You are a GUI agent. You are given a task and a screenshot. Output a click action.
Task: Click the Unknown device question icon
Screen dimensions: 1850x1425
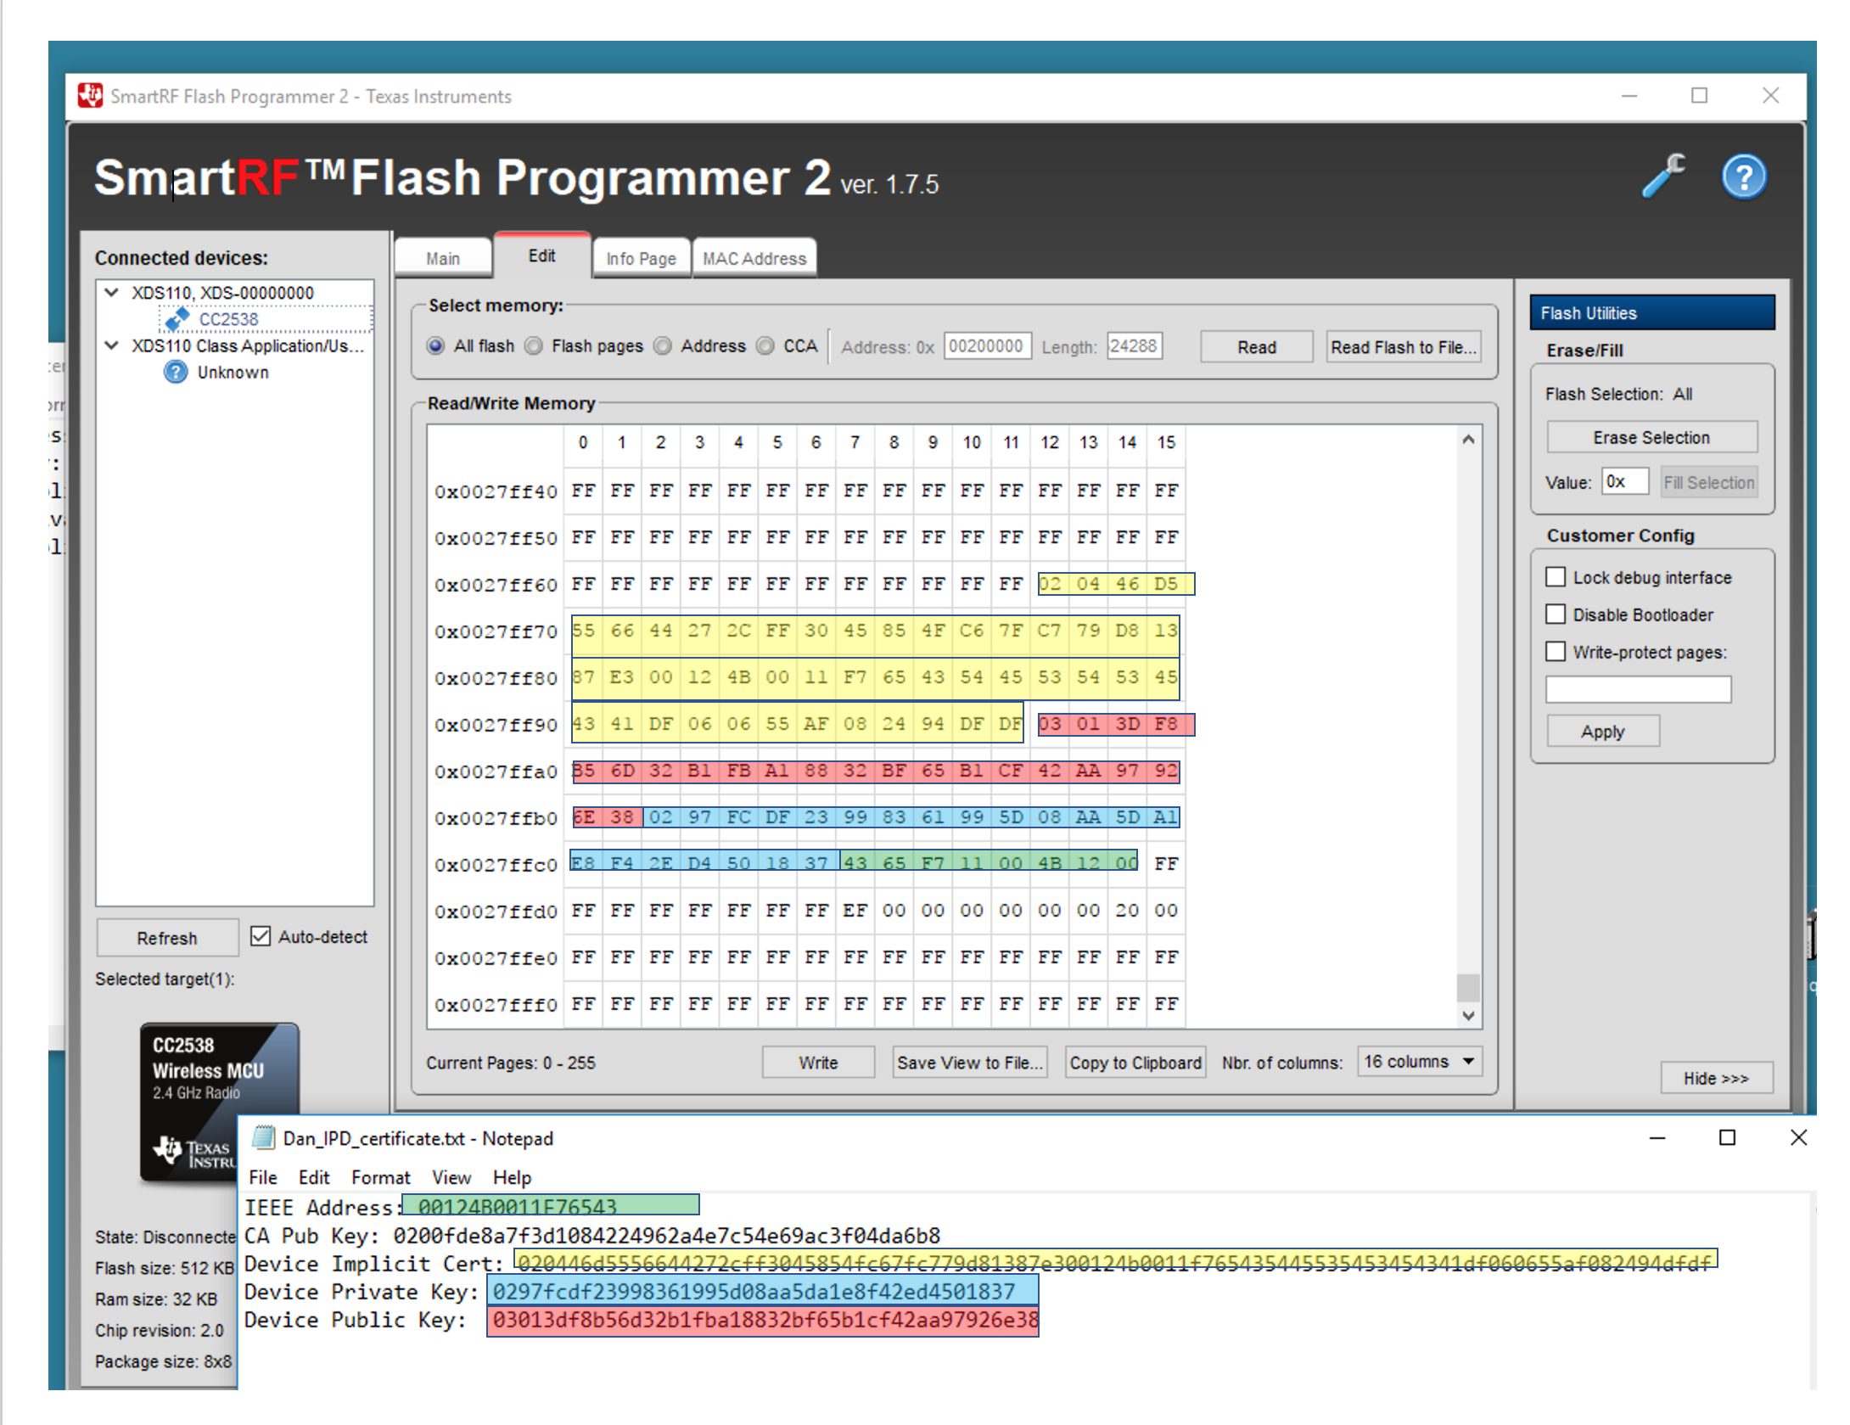click(175, 372)
